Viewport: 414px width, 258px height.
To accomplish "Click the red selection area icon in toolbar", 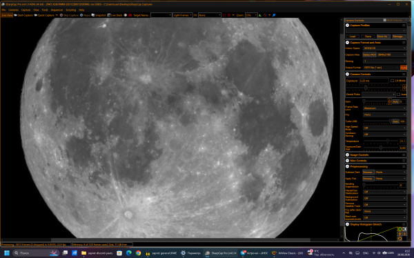I will pyautogui.click(x=224, y=15).
